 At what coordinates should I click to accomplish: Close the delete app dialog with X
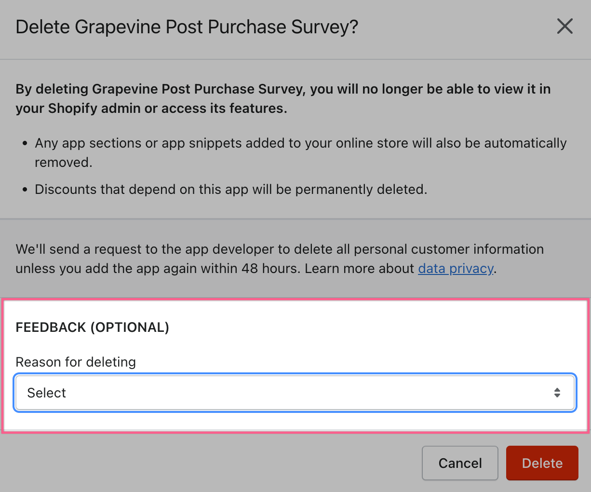click(564, 26)
